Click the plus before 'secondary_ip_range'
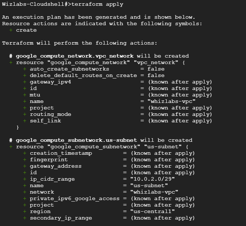The width and height of the screenshot is (246, 226). coord(24,218)
